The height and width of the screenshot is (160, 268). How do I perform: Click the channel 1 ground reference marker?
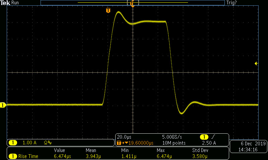pyautogui.click(x=3, y=105)
